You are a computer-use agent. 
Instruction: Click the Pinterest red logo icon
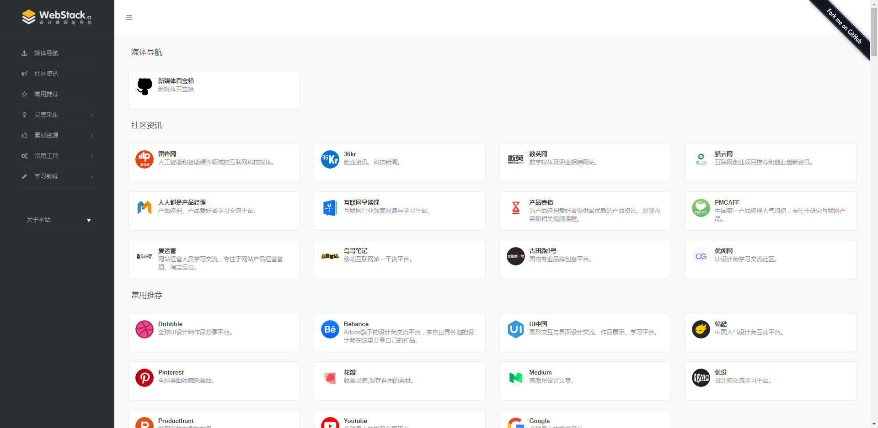pyautogui.click(x=145, y=378)
